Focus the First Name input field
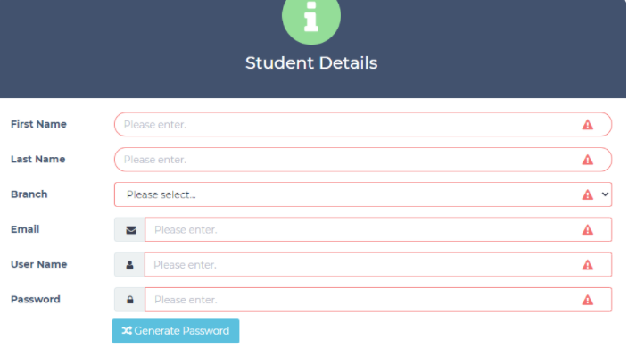Viewport: 637px width, 364px height. coord(339,125)
